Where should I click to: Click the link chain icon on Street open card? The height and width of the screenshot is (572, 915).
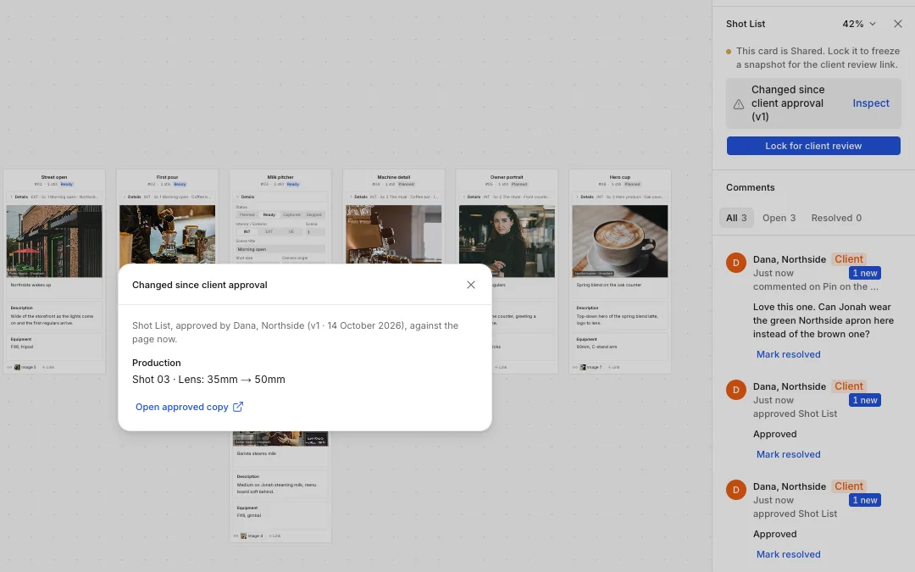(x=9, y=367)
